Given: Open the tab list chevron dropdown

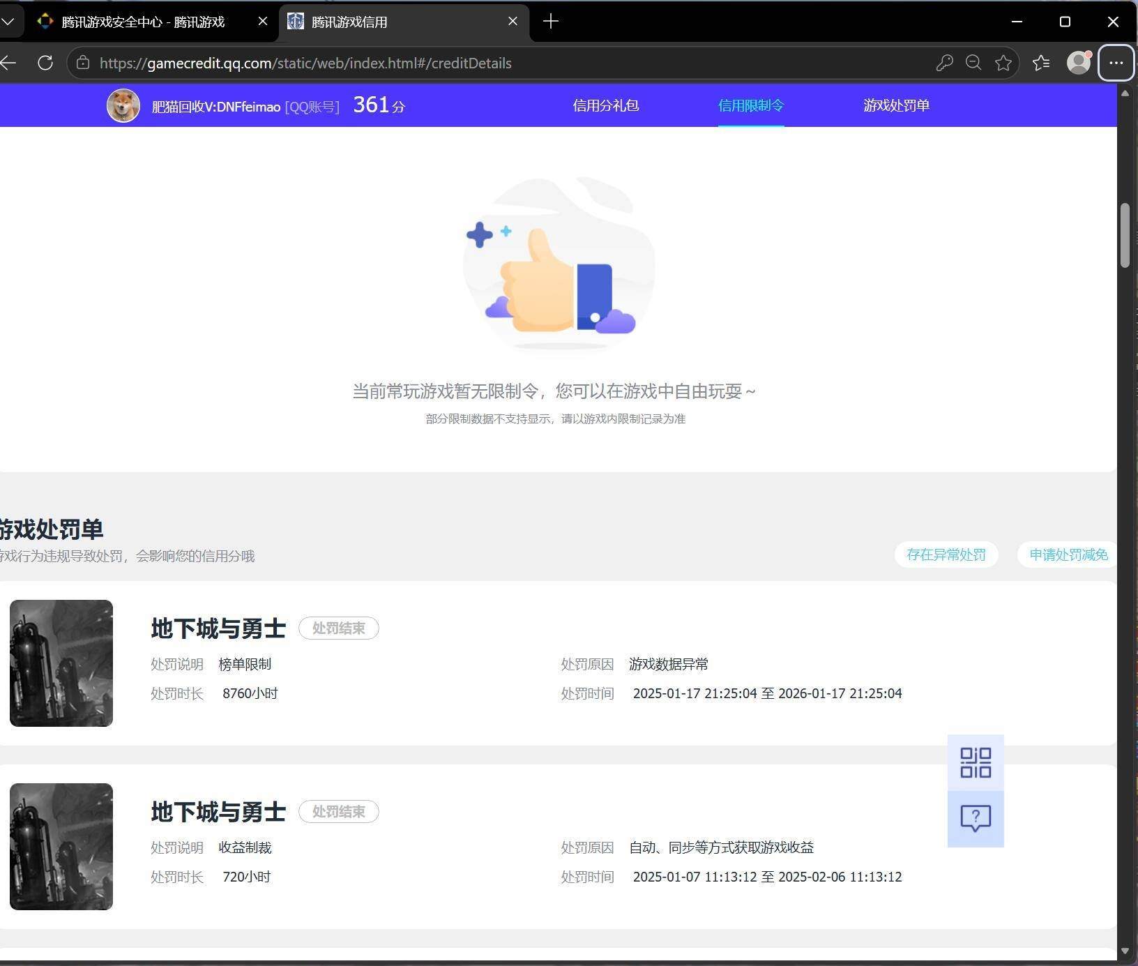Looking at the screenshot, I should click(8, 22).
